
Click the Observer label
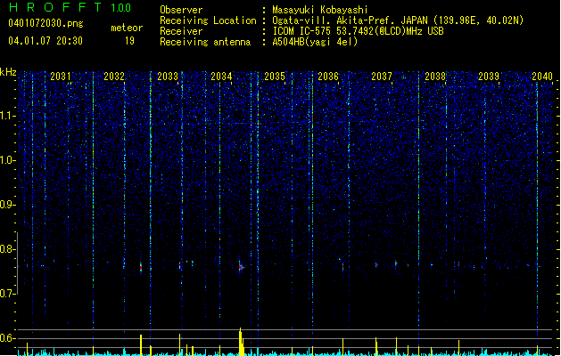point(181,10)
